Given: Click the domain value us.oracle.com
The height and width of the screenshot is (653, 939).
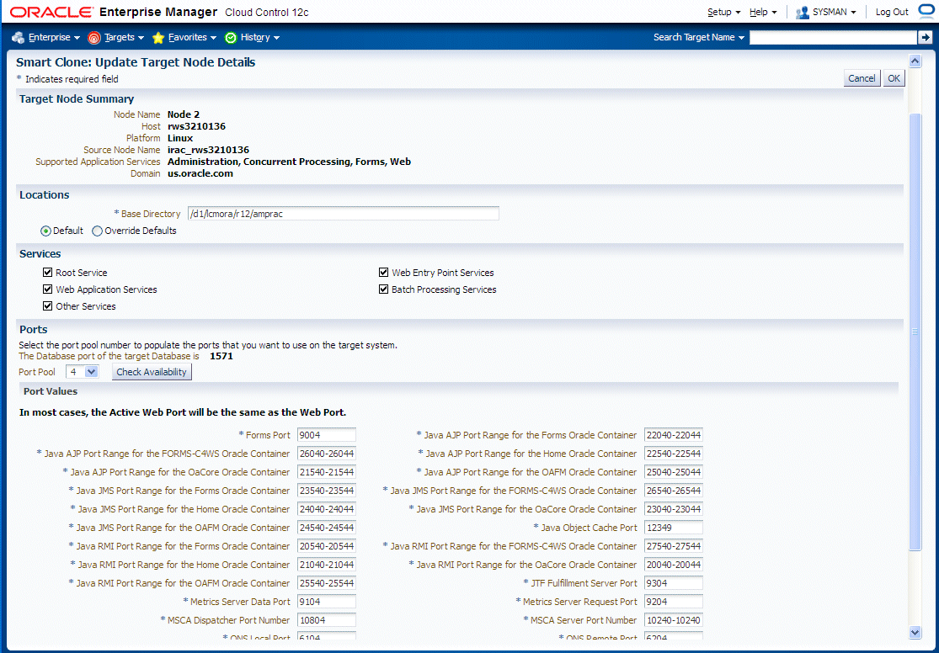Looking at the screenshot, I should [200, 173].
